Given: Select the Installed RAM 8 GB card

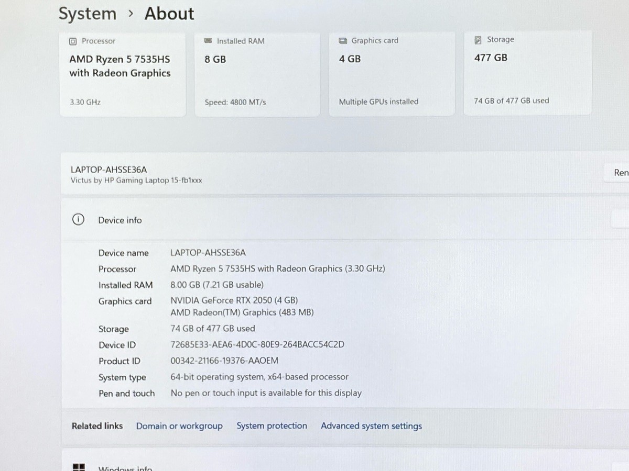Looking at the screenshot, I should [x=257, y=74].
